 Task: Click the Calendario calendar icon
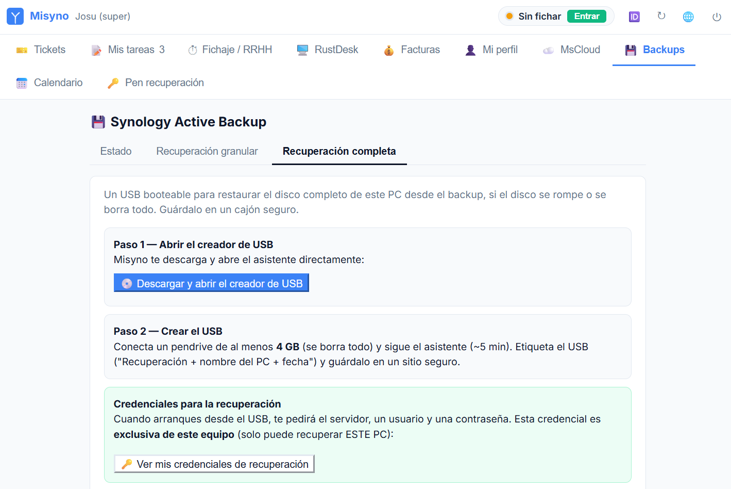(x=22, y=83)
